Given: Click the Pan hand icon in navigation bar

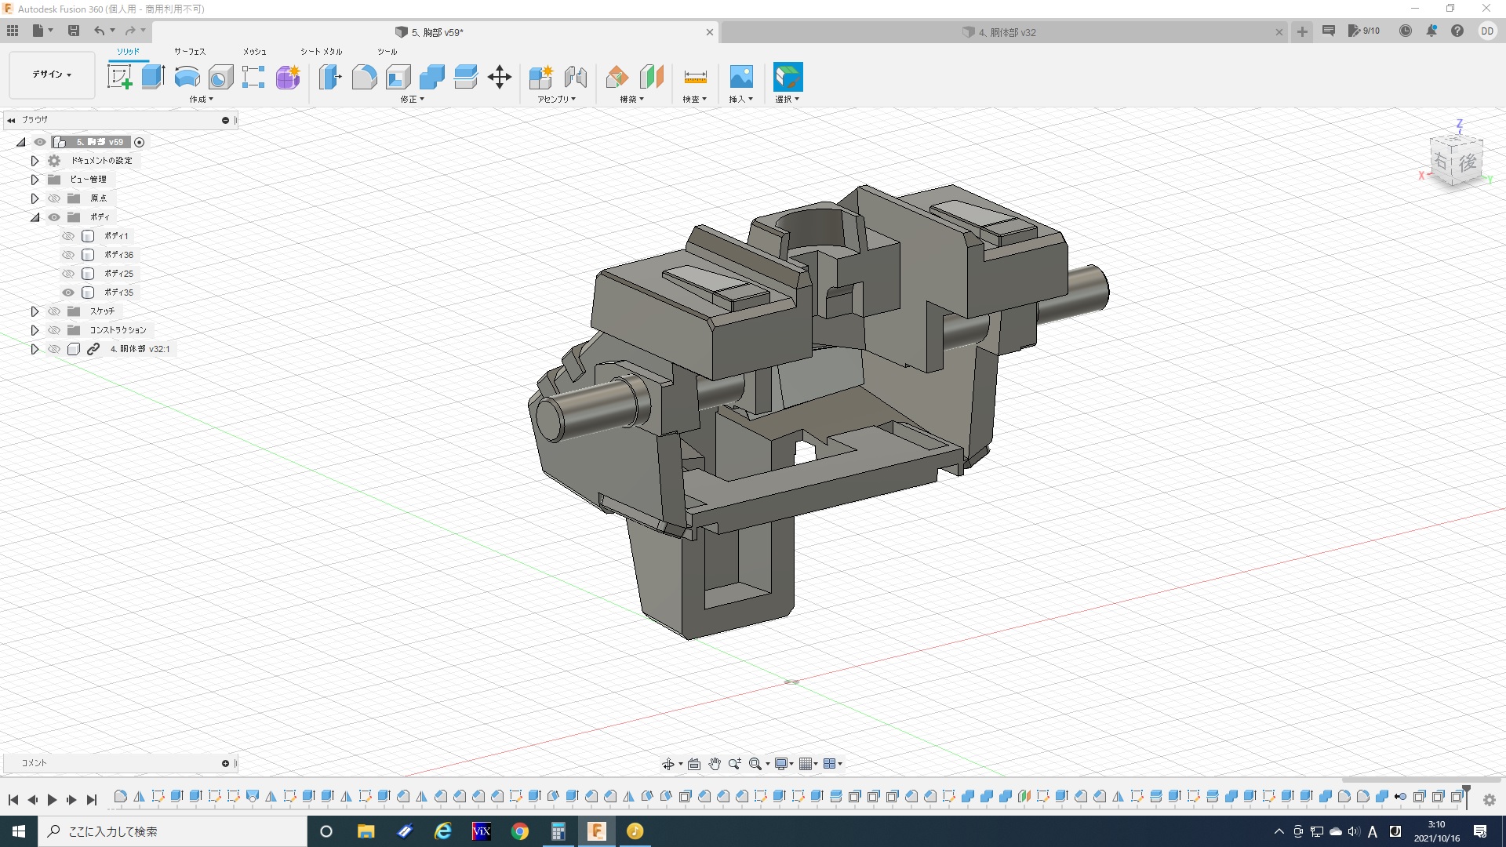Looking at the screenshot, I should (714, 764).
